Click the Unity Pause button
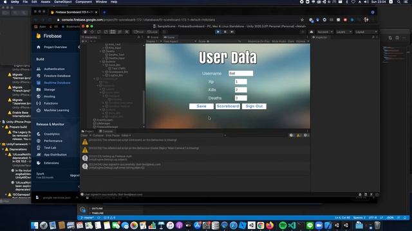This screenshot has width=412, height=231. 225,31
